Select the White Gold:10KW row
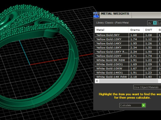The height and width of the screenshot is (120, 161). 128,68
